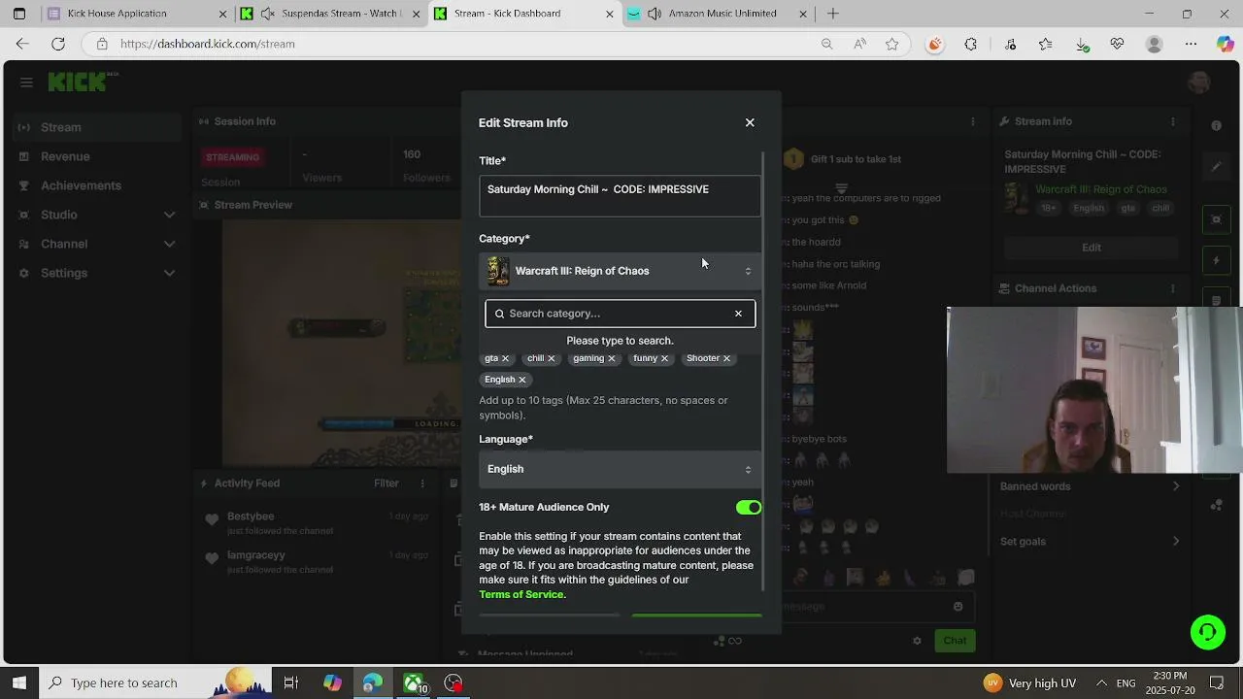Screen dimensions: 1243x699
Task: Click the info icon on the right rail
Action: (x=1217, y=126)
